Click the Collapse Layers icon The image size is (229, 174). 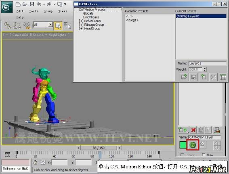point(217,130)
